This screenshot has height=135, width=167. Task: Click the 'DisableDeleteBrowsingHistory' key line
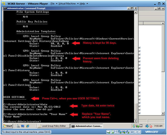[34, 56]
